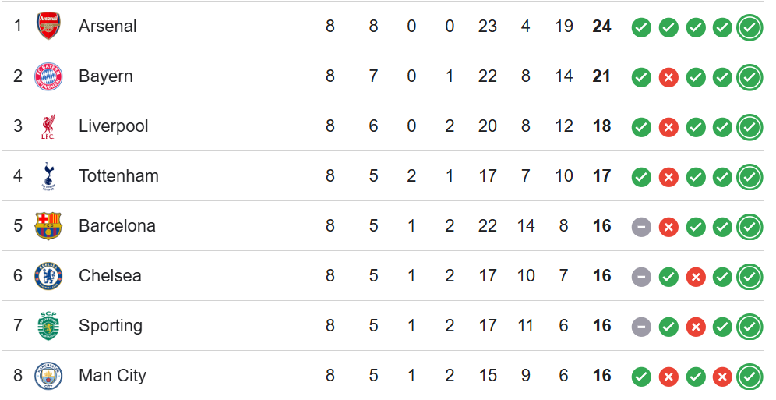Click the Man City club crest
The width and height of the screenshot is (776, 400).
pyautogui.click(x=48, y=376)
